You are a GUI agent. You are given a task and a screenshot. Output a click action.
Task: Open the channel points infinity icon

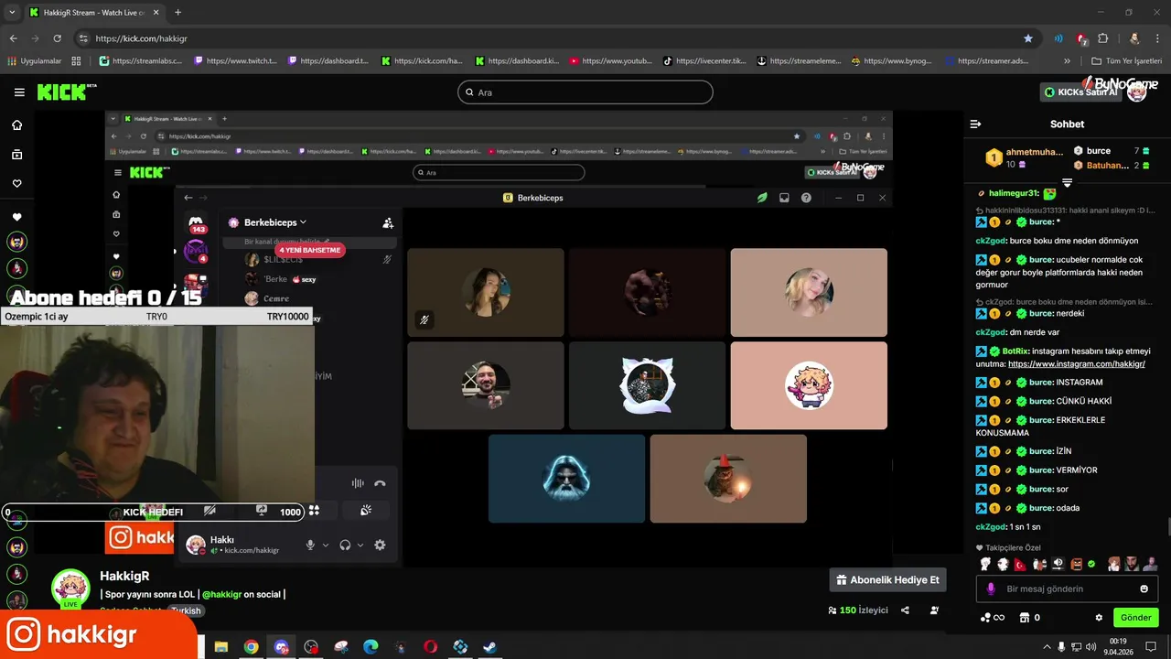(993, 618)
